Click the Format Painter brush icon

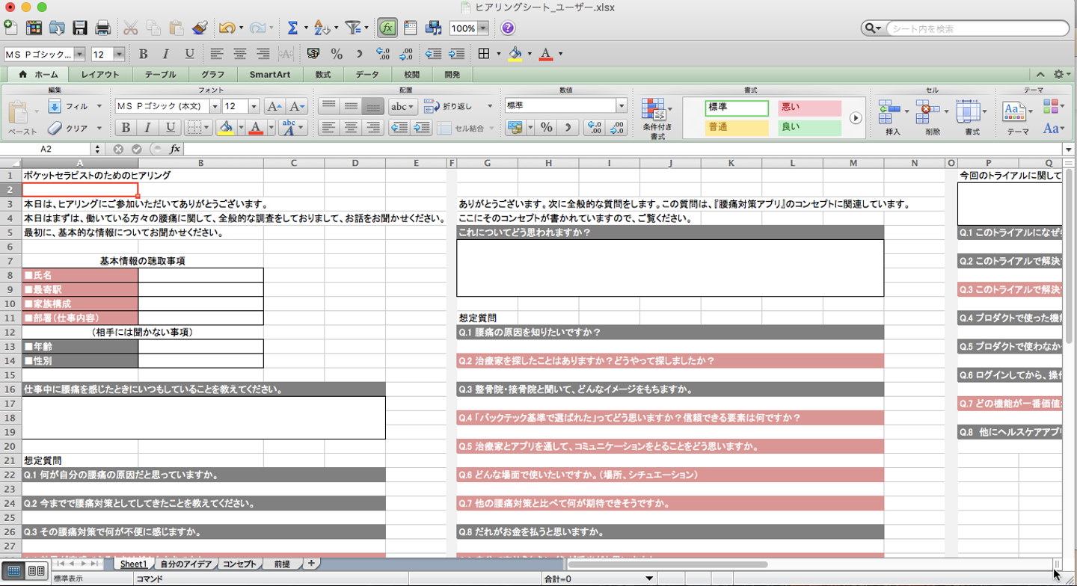point(199,28)
